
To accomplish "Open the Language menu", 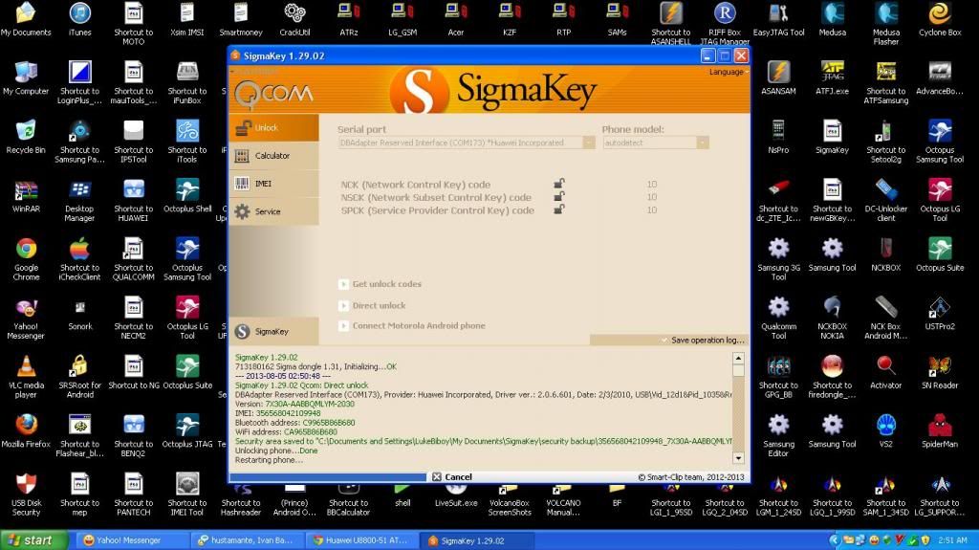I will pyautogui.click(x=726, y=72).
